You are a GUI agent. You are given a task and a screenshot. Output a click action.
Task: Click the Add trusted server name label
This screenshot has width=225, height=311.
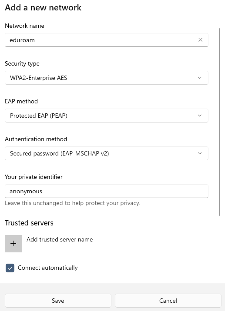tap(60, 239)
